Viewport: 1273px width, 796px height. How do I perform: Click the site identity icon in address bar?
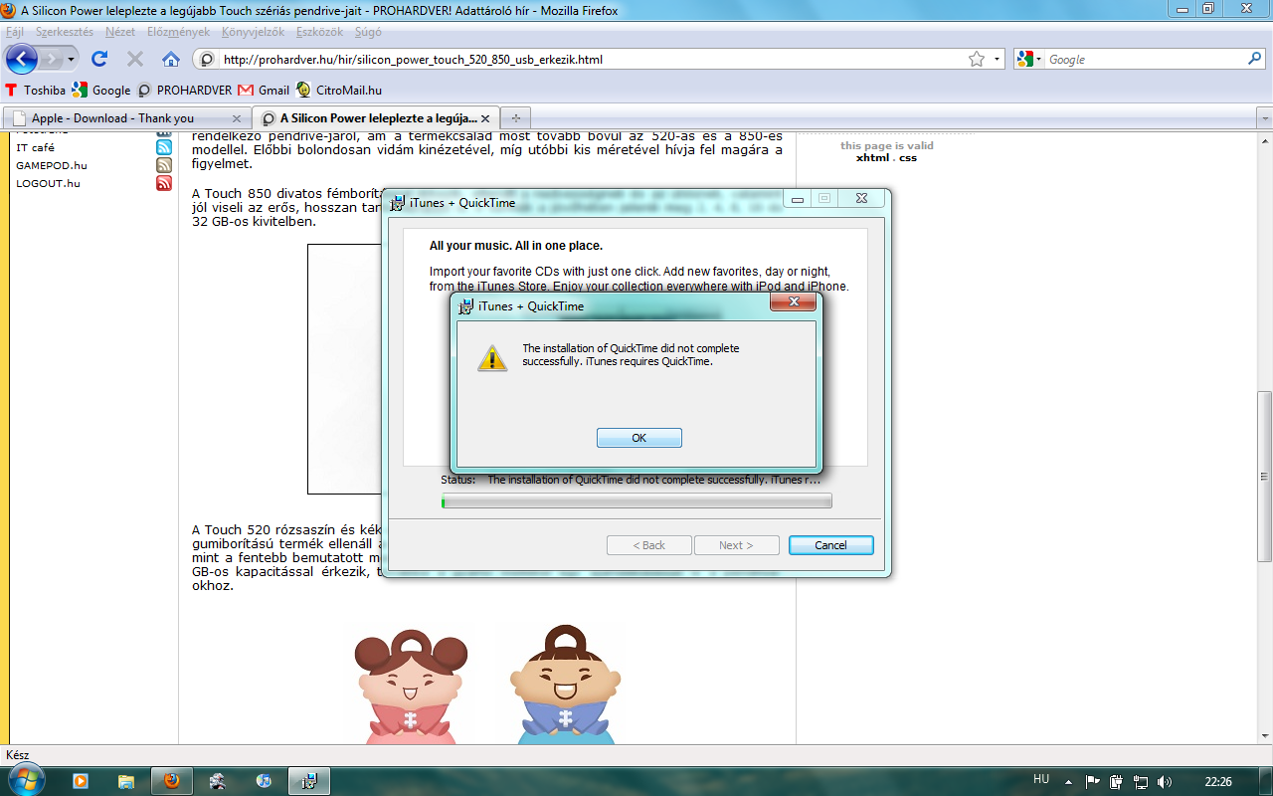tap(208, 60)
